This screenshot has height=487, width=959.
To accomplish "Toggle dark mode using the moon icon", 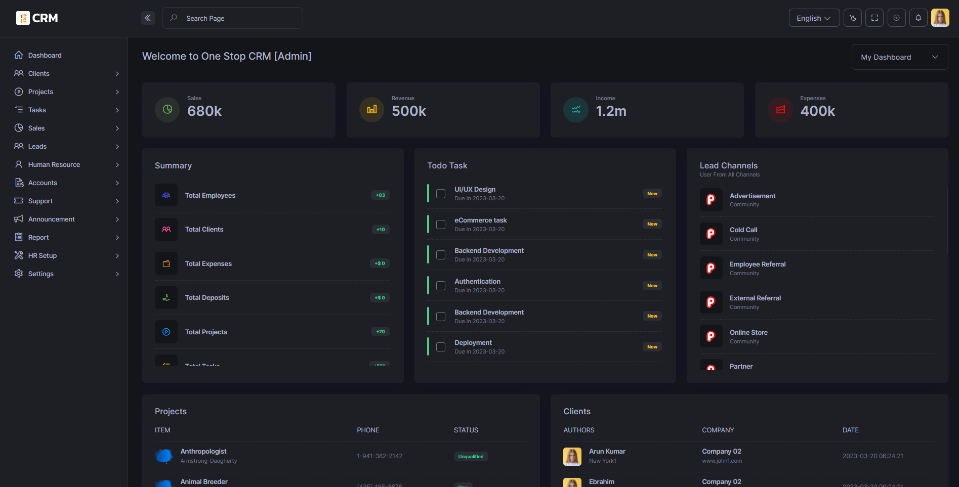I will [852, 18].
